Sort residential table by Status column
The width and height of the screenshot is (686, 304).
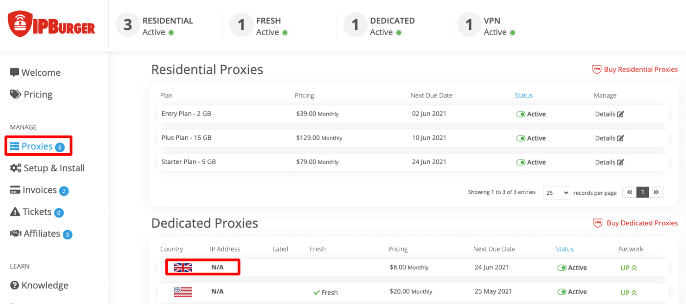click(523, 95)
